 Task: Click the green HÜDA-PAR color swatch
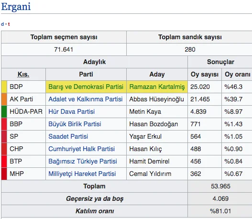tap(4, 111)
